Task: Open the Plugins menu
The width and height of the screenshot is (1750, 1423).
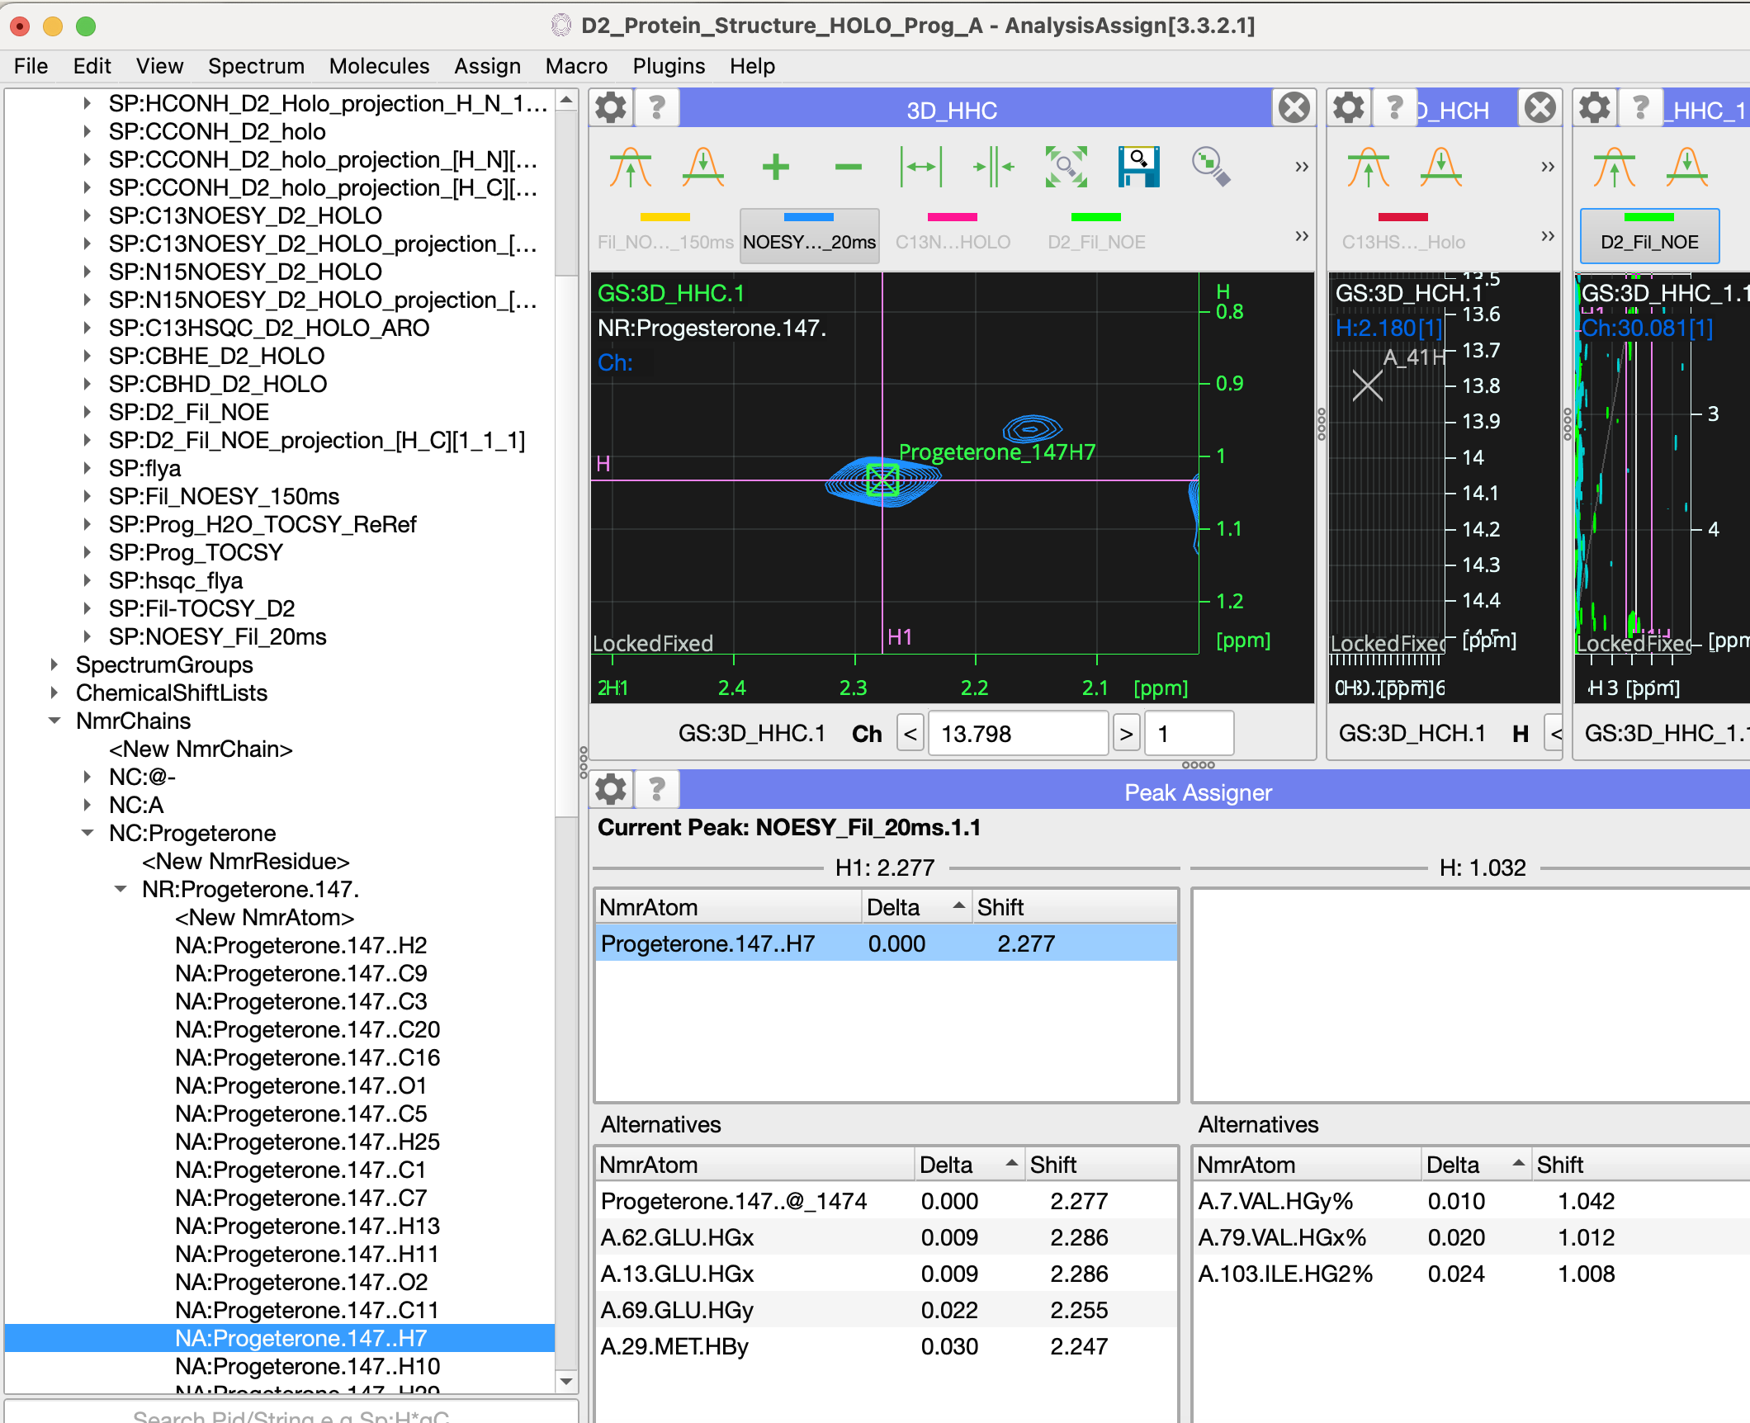Action: point(669,66)
